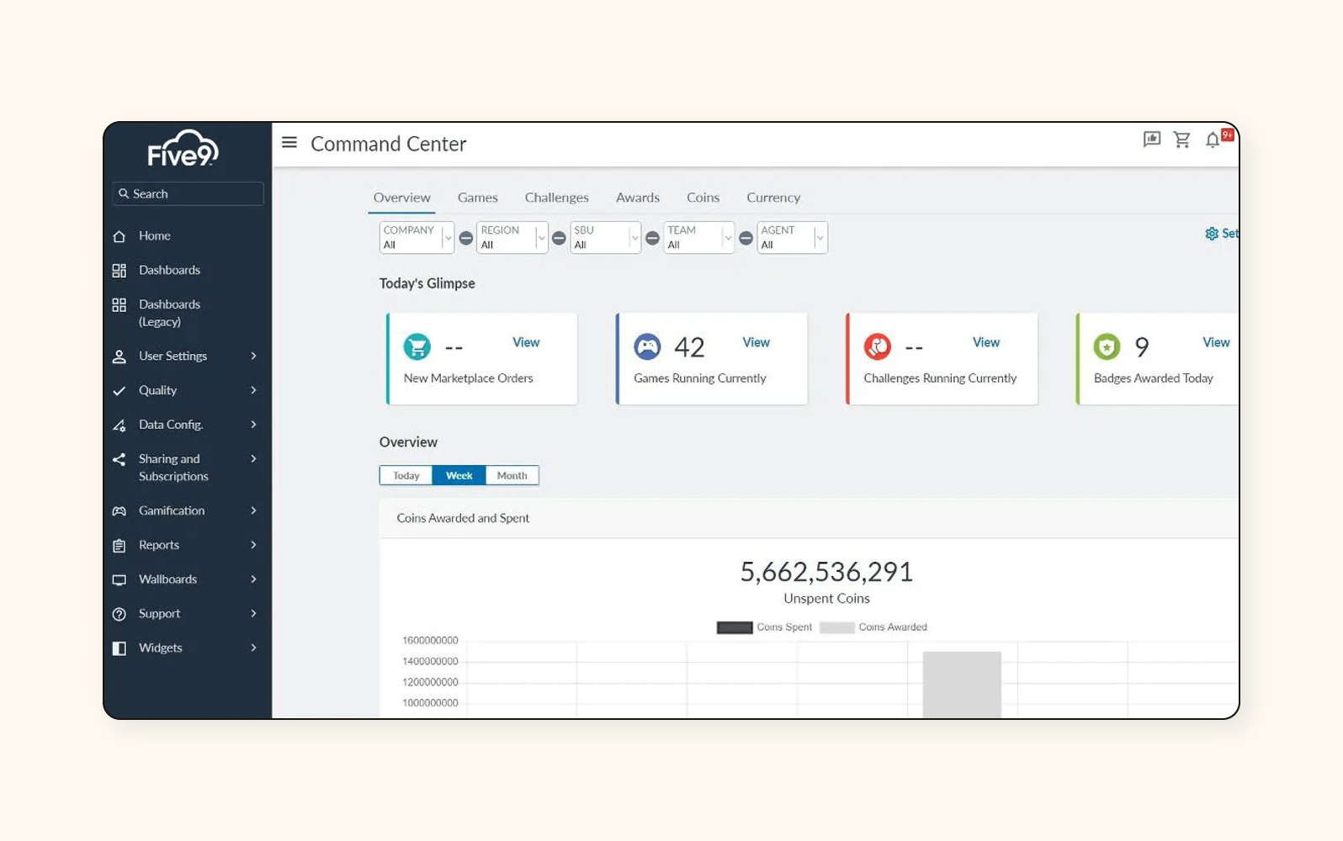Click the Widgets panel icon
Viewport: 1343px width, 841px height.
point(119,648)
